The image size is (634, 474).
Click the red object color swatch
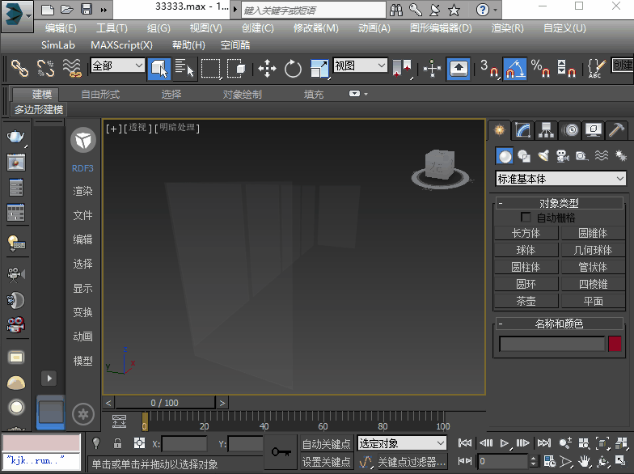click(615, 344)
